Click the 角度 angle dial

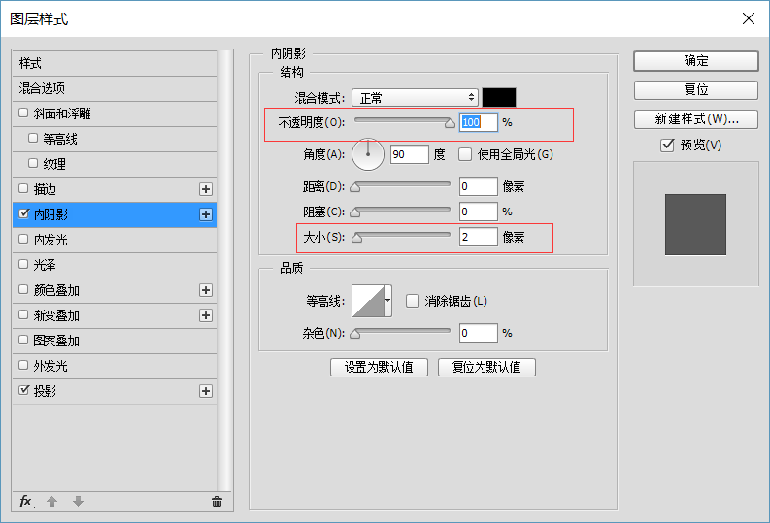click(x=368, y=154)
